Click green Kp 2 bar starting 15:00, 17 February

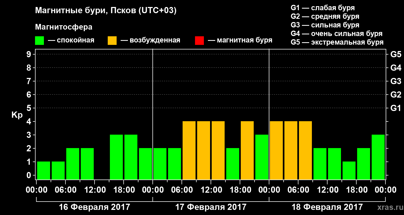[x=233, y=164]
